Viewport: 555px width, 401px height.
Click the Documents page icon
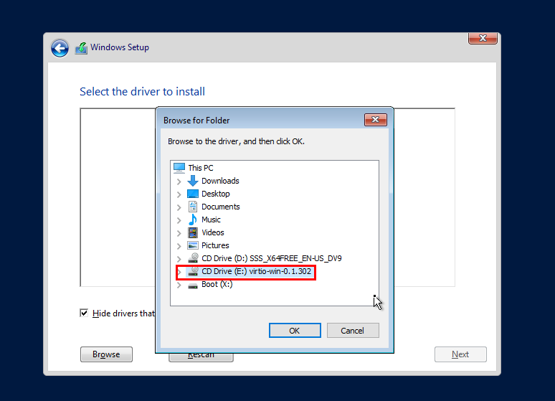coord(193,207)
